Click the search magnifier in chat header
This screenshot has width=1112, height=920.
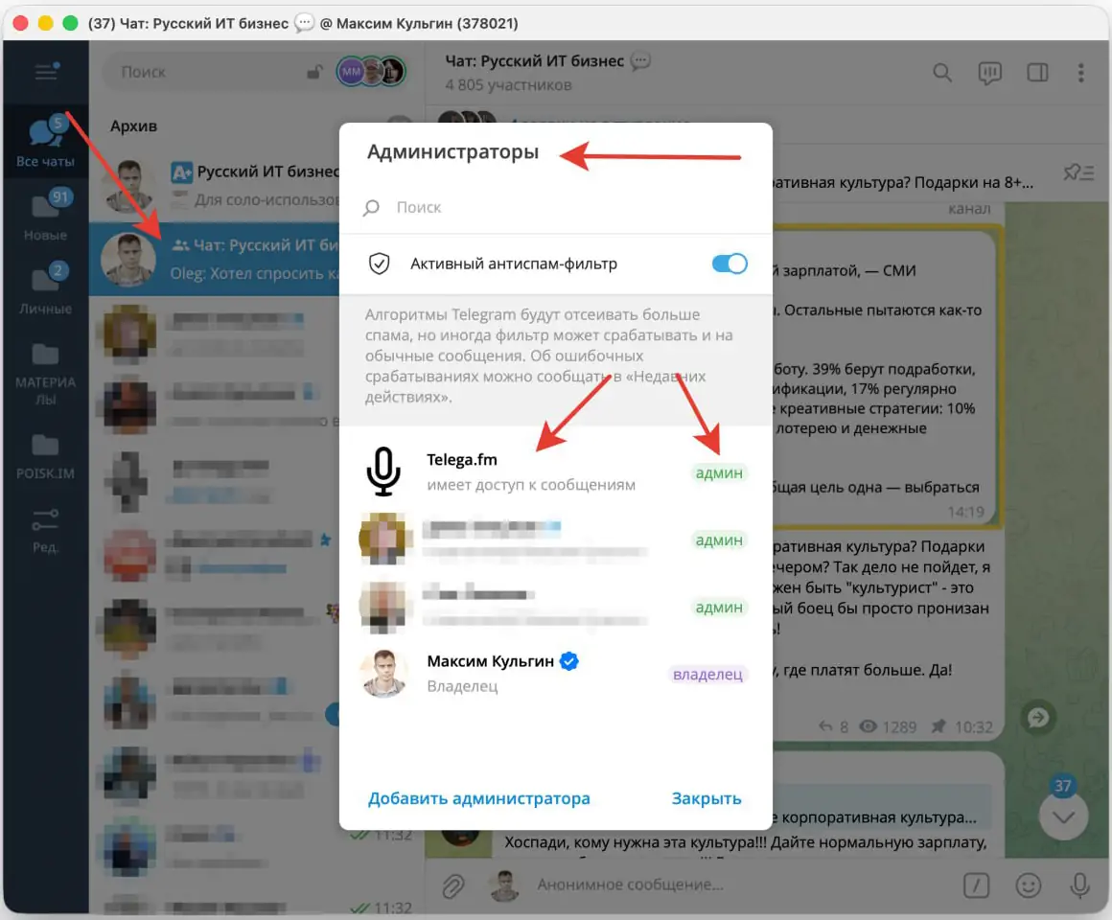point(942,73)
